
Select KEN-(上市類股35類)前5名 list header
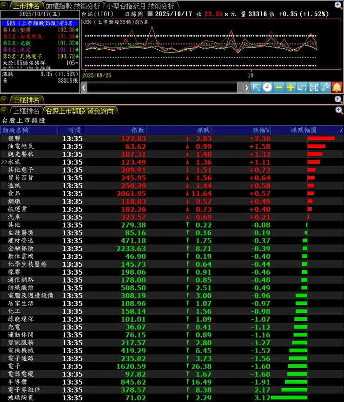pos(40,23)
